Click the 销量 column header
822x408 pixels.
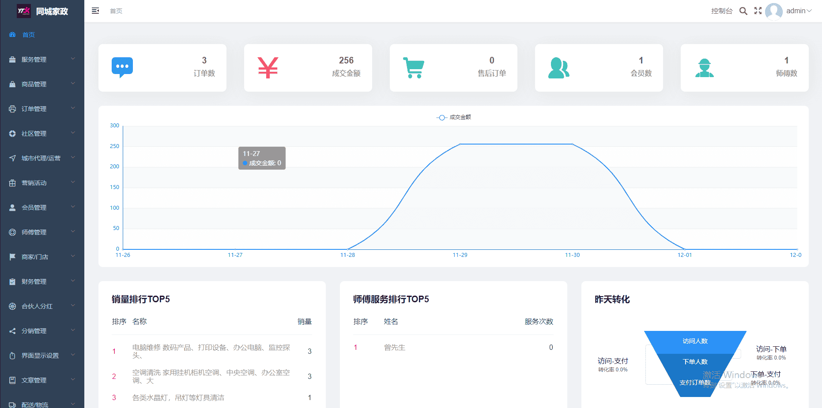point(305,322)
